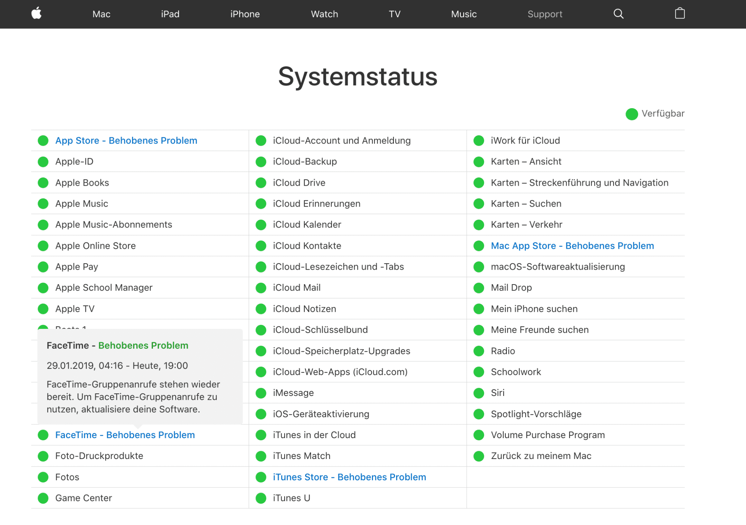The height and width of the screenshot is (525, 746).
Task: Open the Watch navigation item
Action: (325, 14)
